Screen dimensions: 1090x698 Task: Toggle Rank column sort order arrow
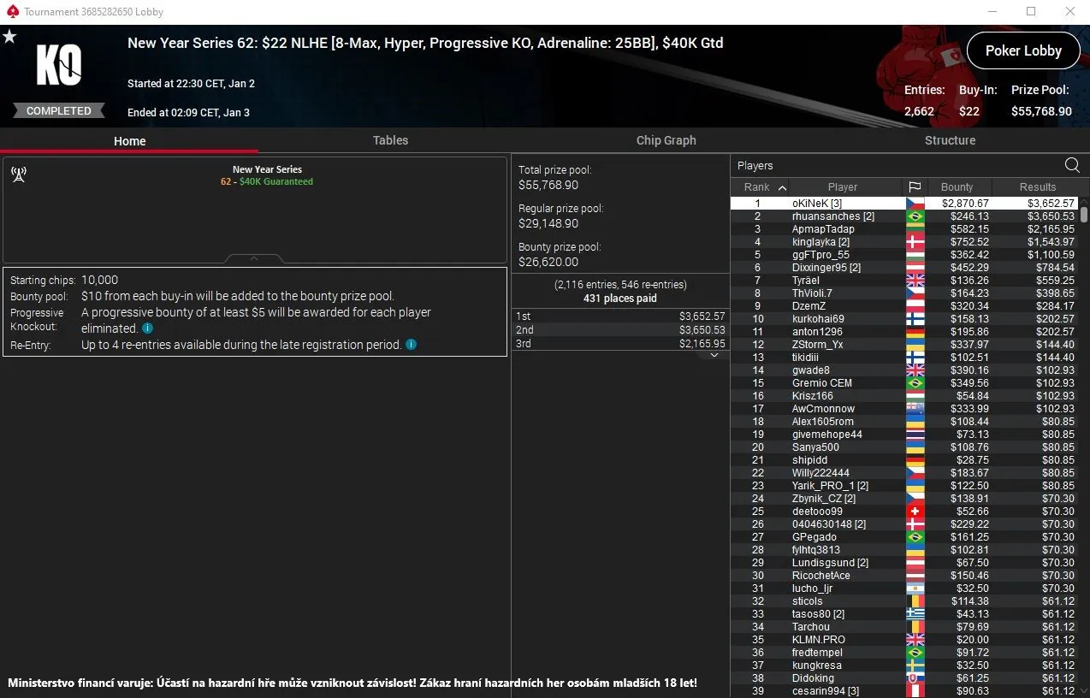[x=782, y=187]
